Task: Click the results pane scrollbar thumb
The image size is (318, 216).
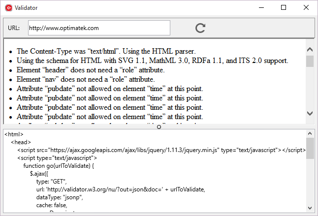Action: 310,61
